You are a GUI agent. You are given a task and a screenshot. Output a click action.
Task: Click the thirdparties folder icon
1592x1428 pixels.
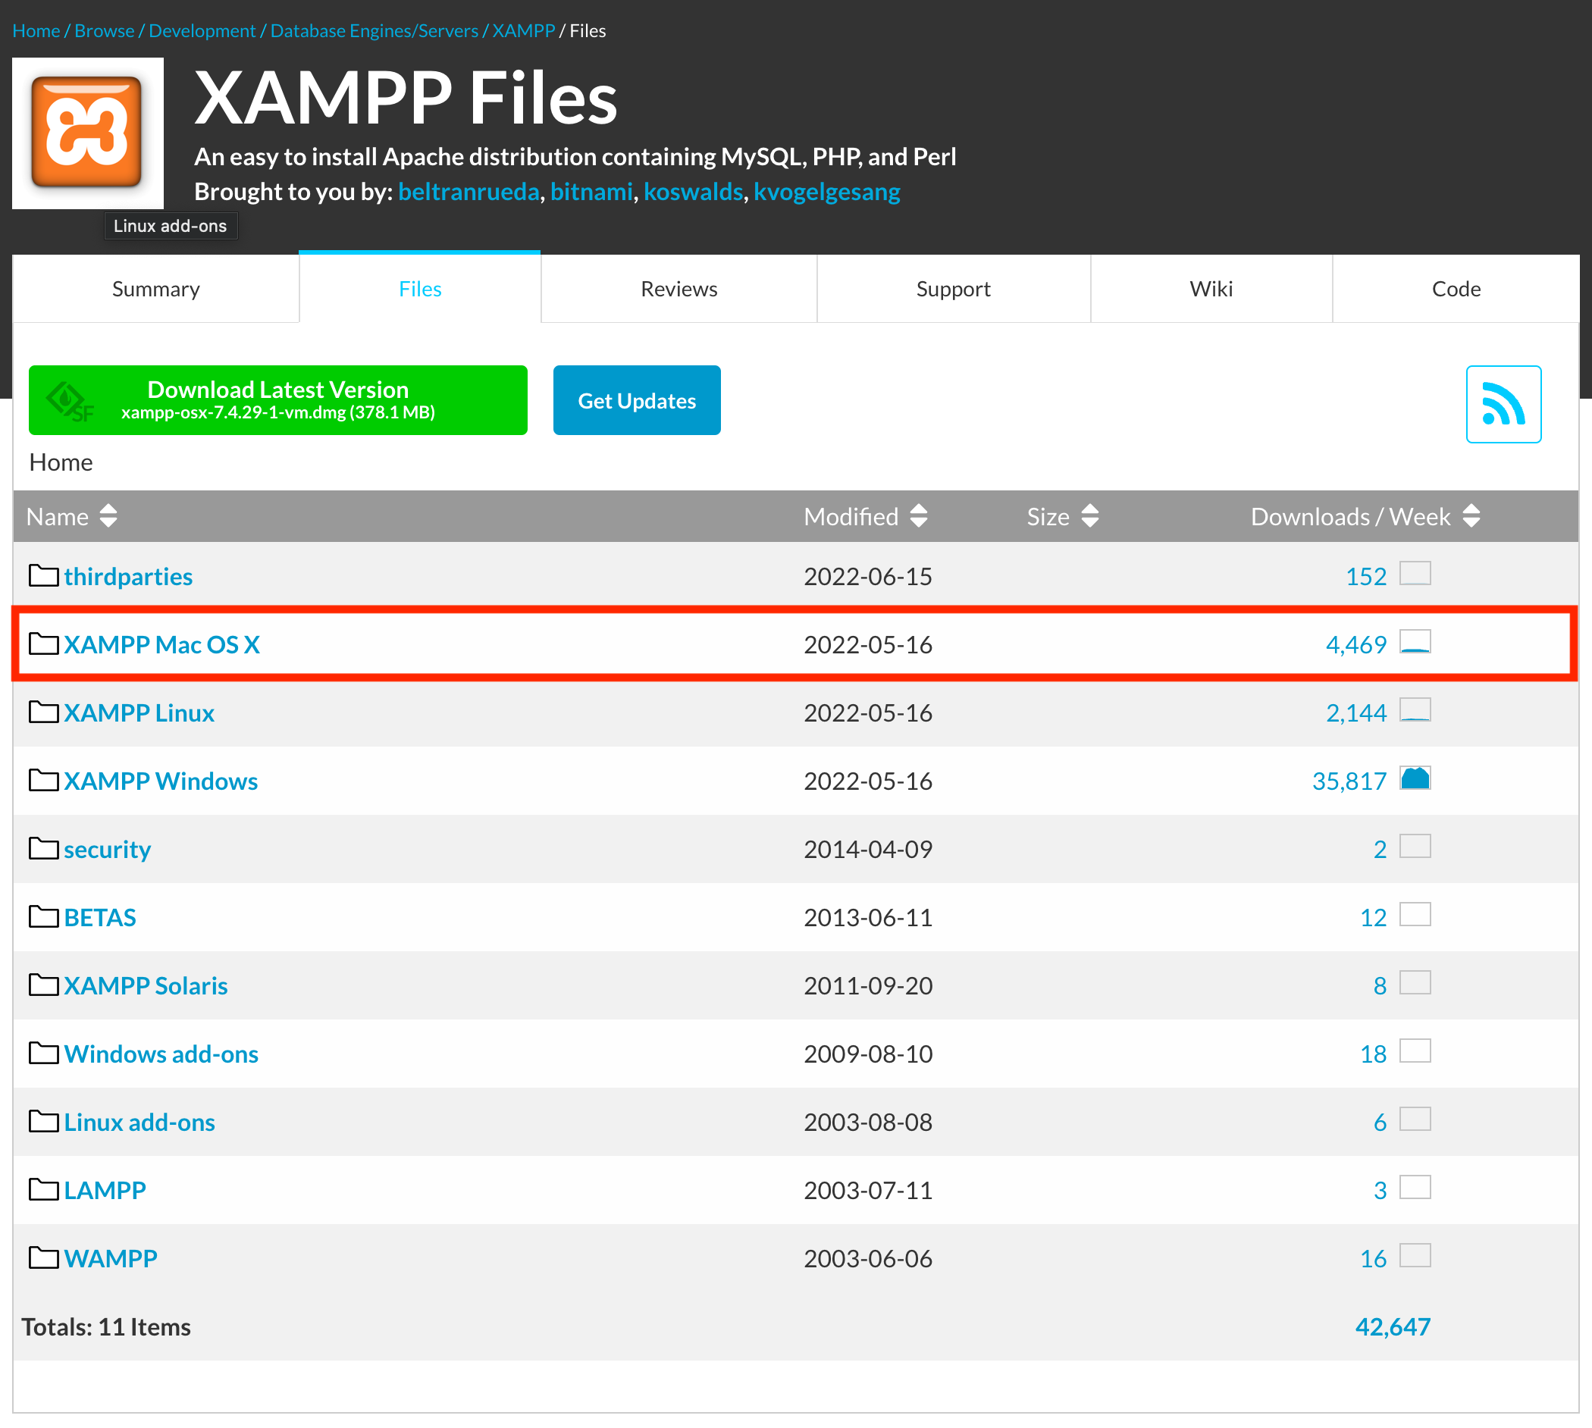(43, 575)
